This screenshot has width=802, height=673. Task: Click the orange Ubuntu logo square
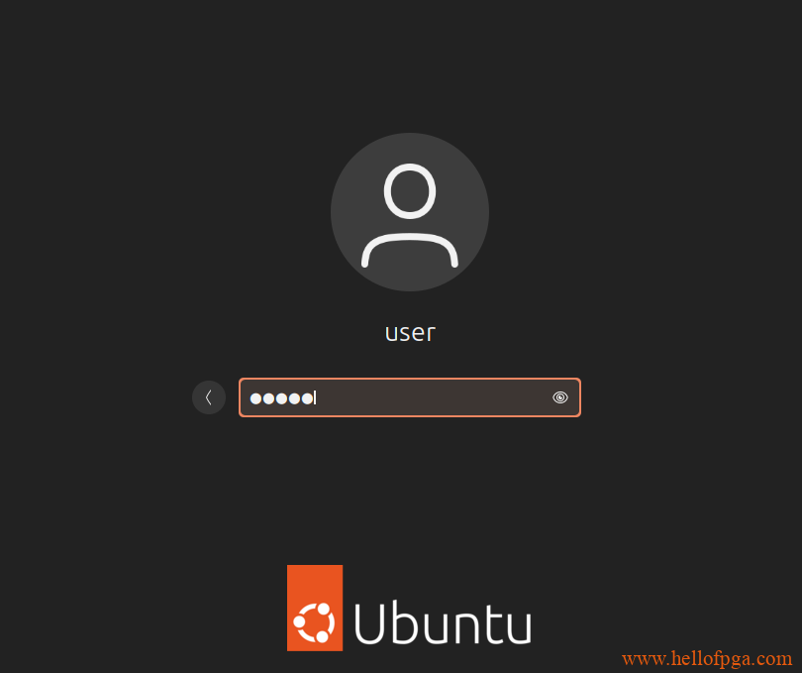click(315, 608)
